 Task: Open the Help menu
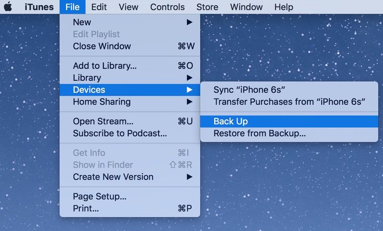[283, 7]
